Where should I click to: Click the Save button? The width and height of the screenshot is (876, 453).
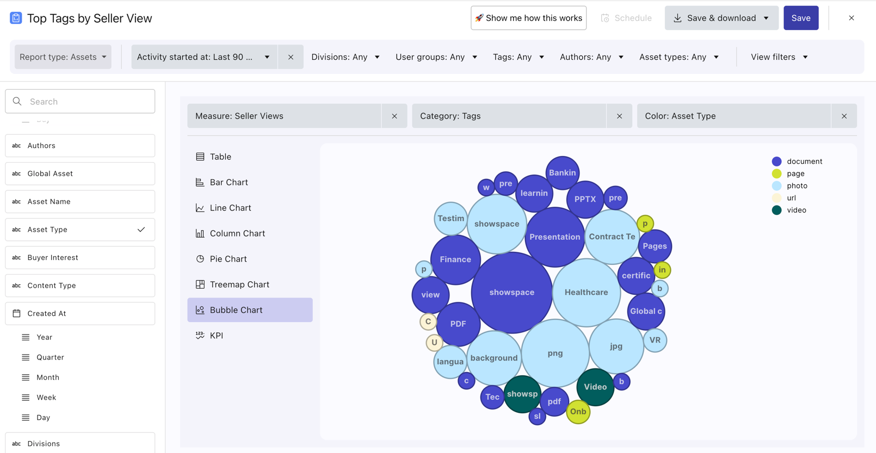tap(800, 18)
